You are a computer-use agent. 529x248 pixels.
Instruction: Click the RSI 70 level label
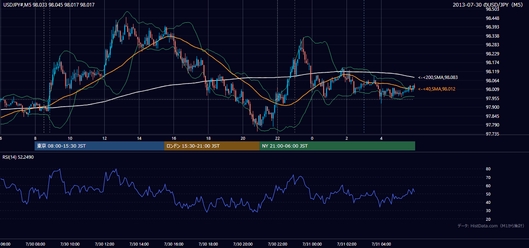click(x=488, y=177)
